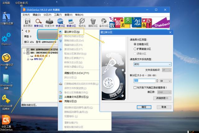Open the CGI备份还原 desktop icon
This screenshot has height=133, width=199.
click(x=6, y=18)
